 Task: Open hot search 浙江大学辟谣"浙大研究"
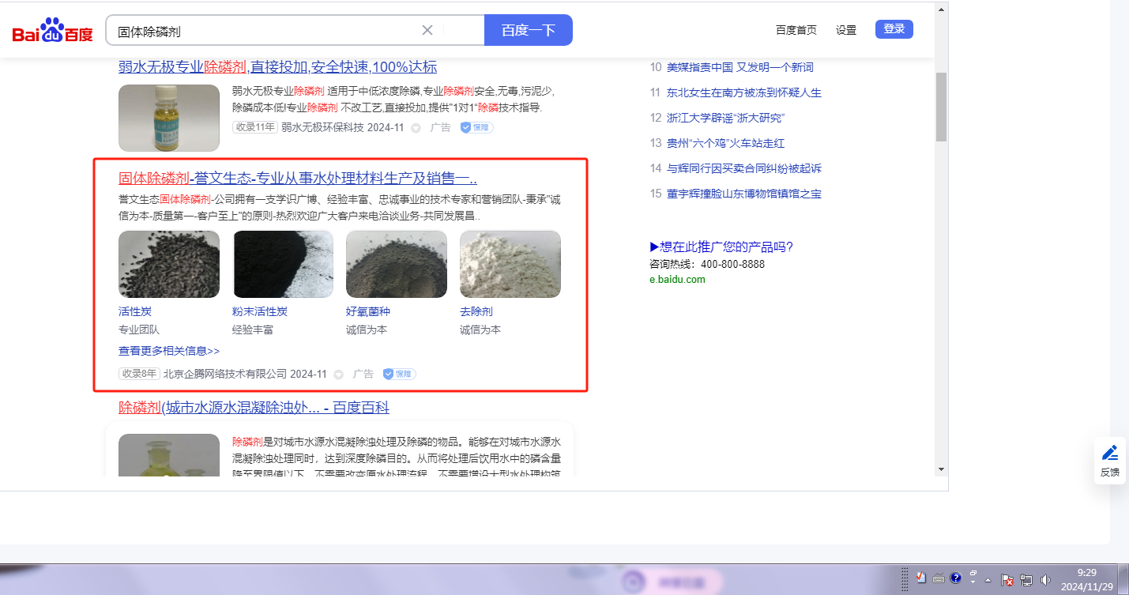(725, 118)
